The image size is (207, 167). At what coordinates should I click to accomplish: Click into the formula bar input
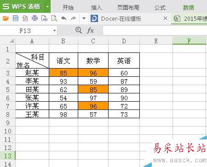[x=155, y=30]
